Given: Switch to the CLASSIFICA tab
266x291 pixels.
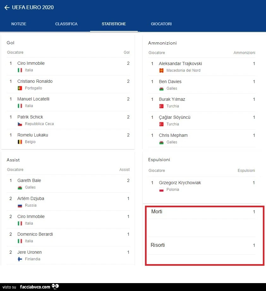Looking at the screenshot, I should coord(66,24).
